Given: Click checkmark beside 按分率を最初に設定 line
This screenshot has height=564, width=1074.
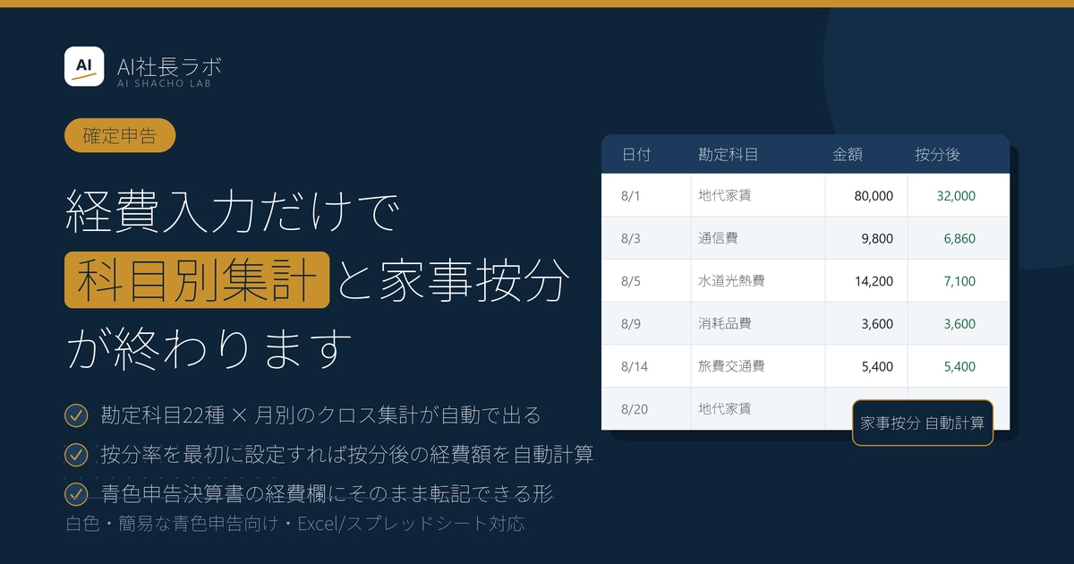Looking at the screenshot, I should pyautogui.click(x=76, y=455).
